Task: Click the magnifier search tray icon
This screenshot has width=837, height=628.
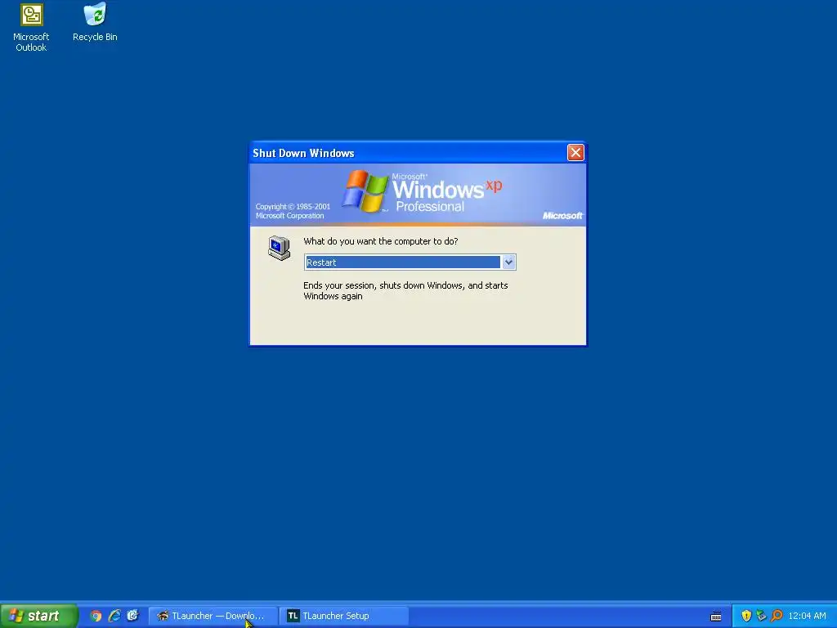Action: [x=777, y=616]
